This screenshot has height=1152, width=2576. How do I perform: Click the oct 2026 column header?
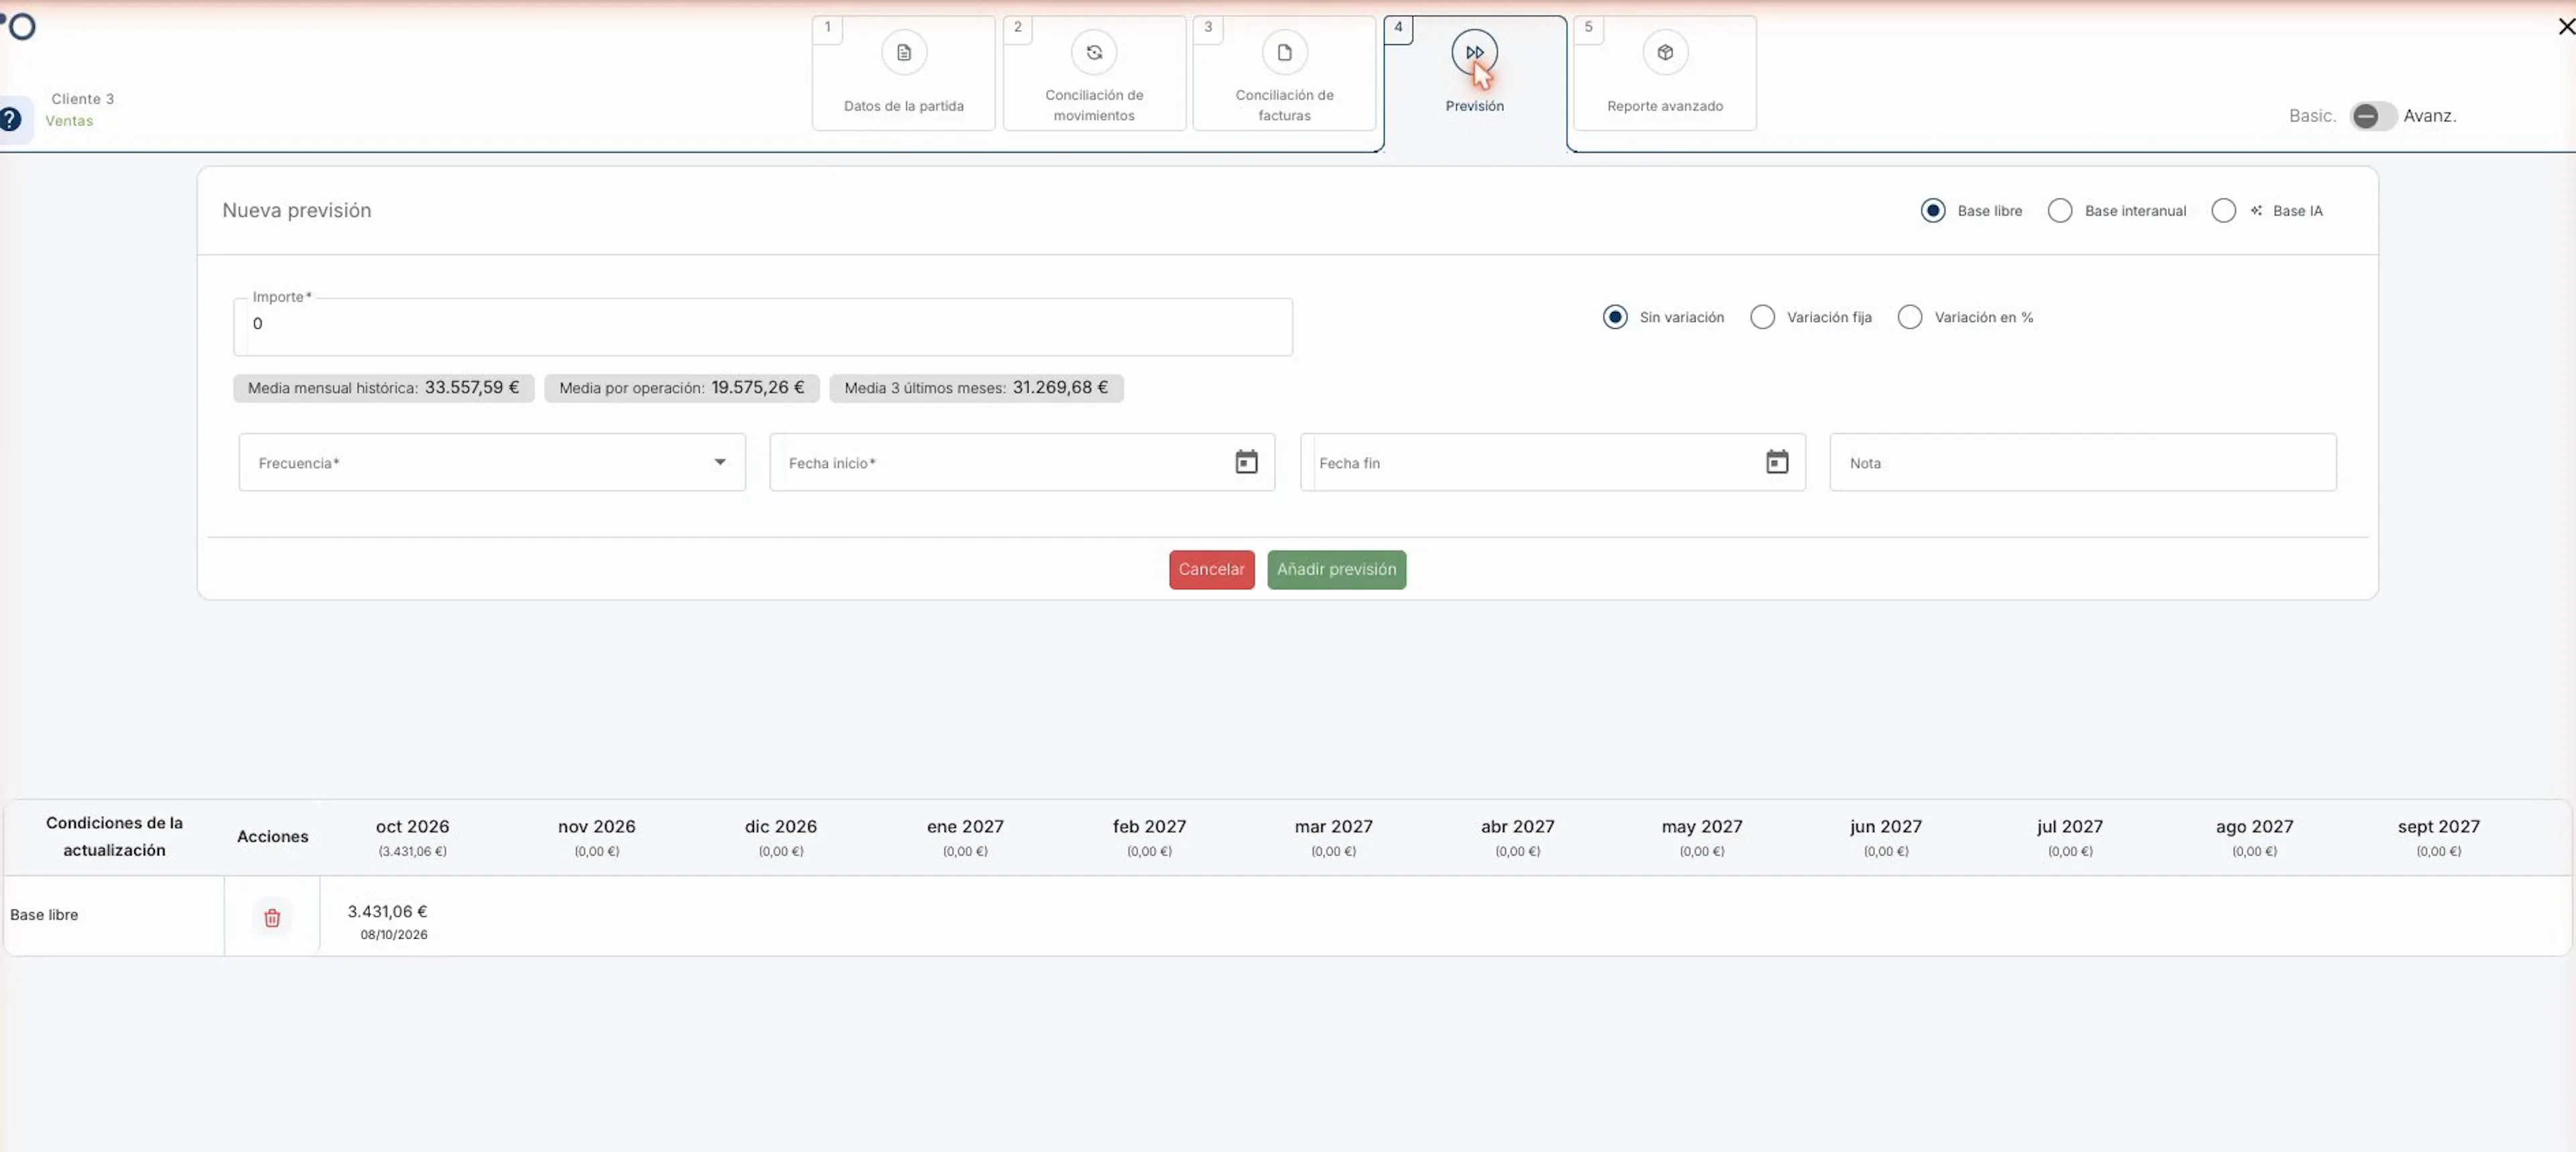tap(412, 837)
